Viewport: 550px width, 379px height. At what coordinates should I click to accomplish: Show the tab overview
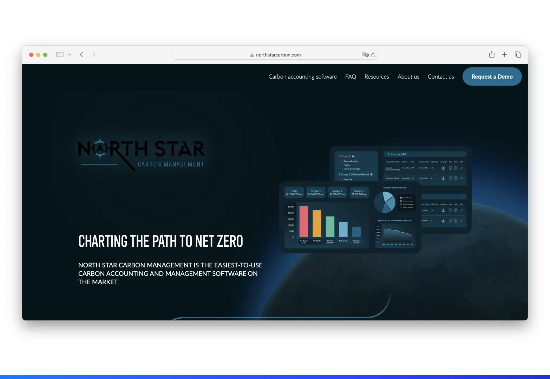coord(518,54)
